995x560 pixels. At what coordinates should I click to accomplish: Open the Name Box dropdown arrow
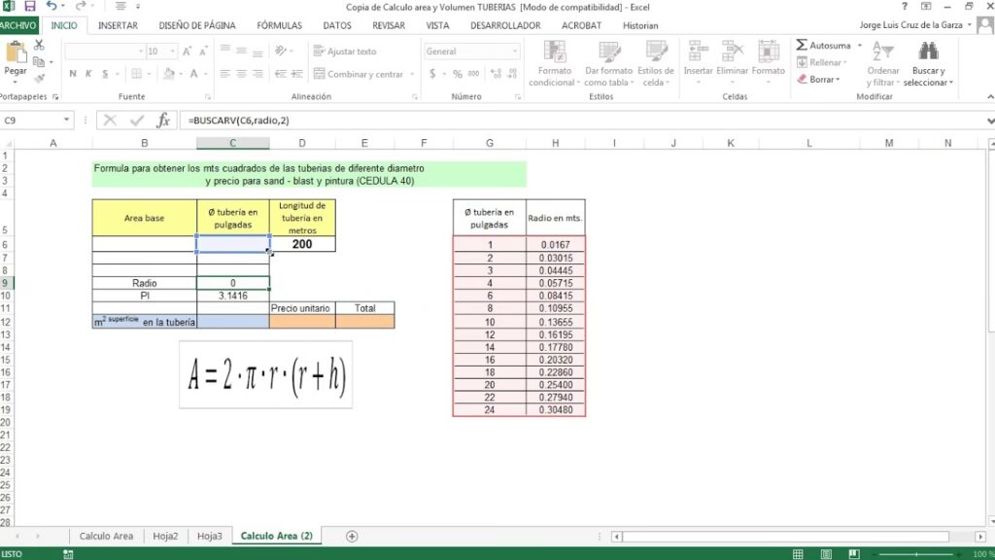point(67,121)
